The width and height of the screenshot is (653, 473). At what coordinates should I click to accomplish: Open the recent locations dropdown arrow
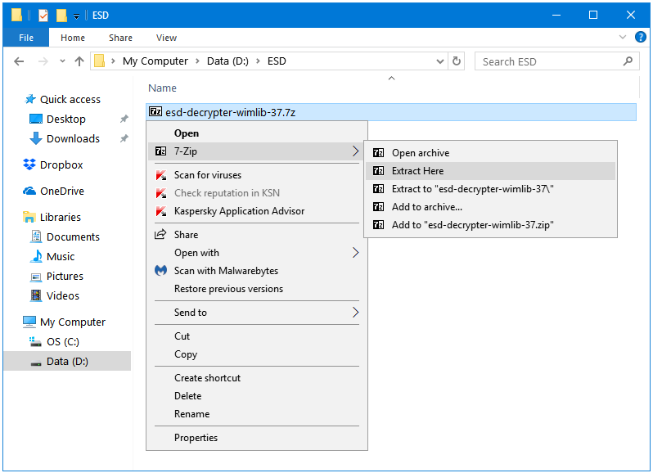(x=62, y=61)
